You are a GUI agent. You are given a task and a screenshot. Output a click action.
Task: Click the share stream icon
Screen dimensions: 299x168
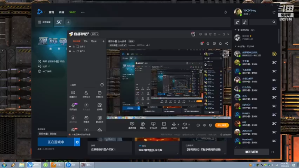point(226,43)
